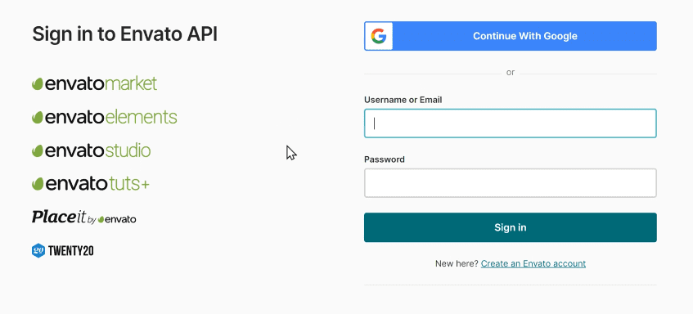The width and height of the screenshot is (693, 314).
Task: Click the Envato Market logo
Action: [x=95, y=83]
